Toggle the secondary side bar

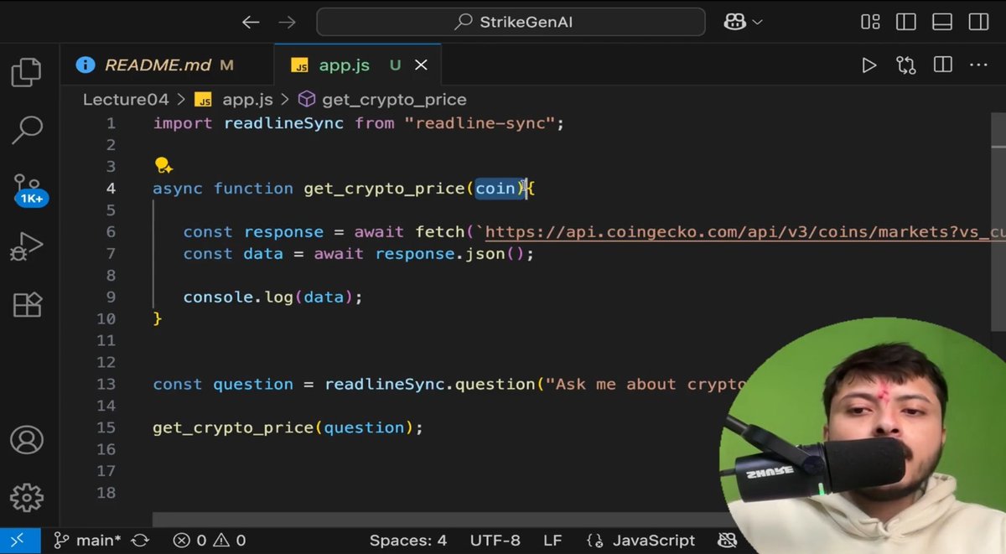point(978,23)
